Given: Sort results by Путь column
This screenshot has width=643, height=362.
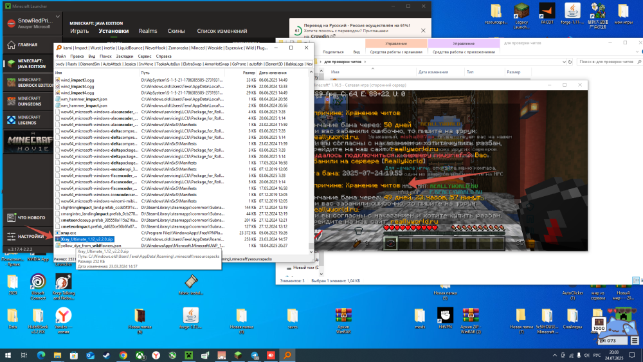Looking at the screenshot, I should (183, 73).
